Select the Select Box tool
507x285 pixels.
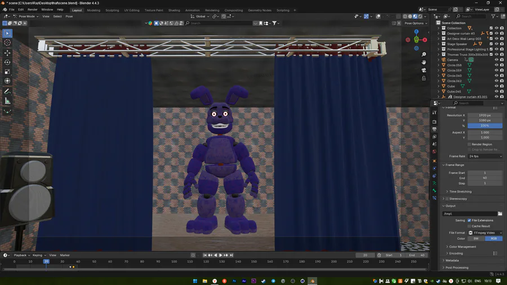click(7, 33)
